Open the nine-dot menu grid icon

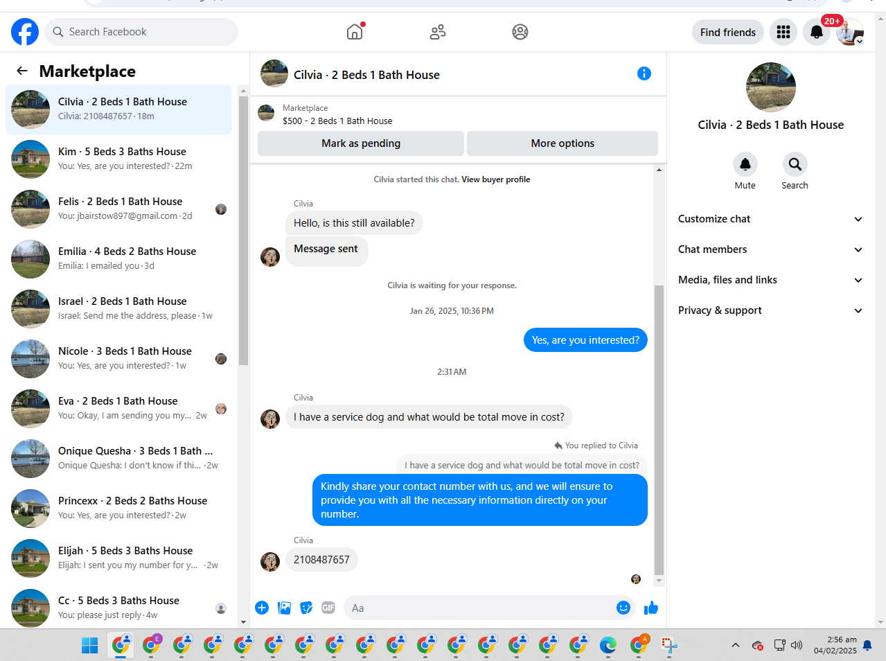[x=783, y=32]
